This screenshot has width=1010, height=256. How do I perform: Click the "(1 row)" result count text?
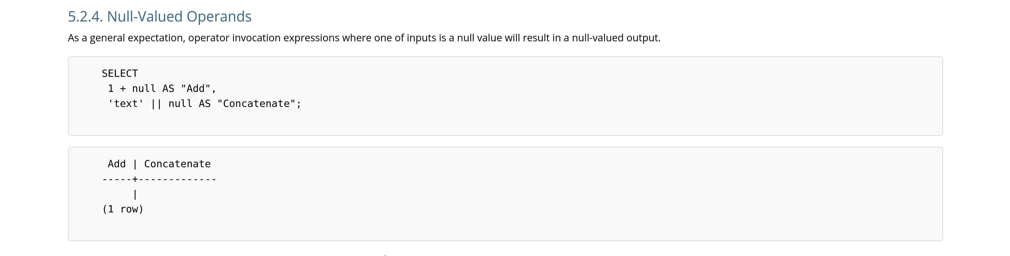[x=123, y=209]
